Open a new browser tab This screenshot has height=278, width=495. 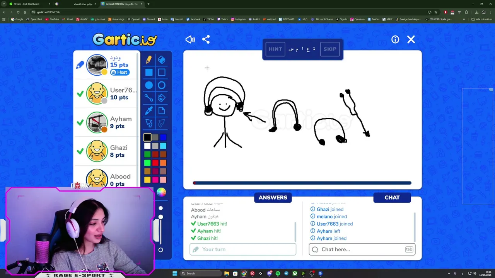(x=148, y=4)
